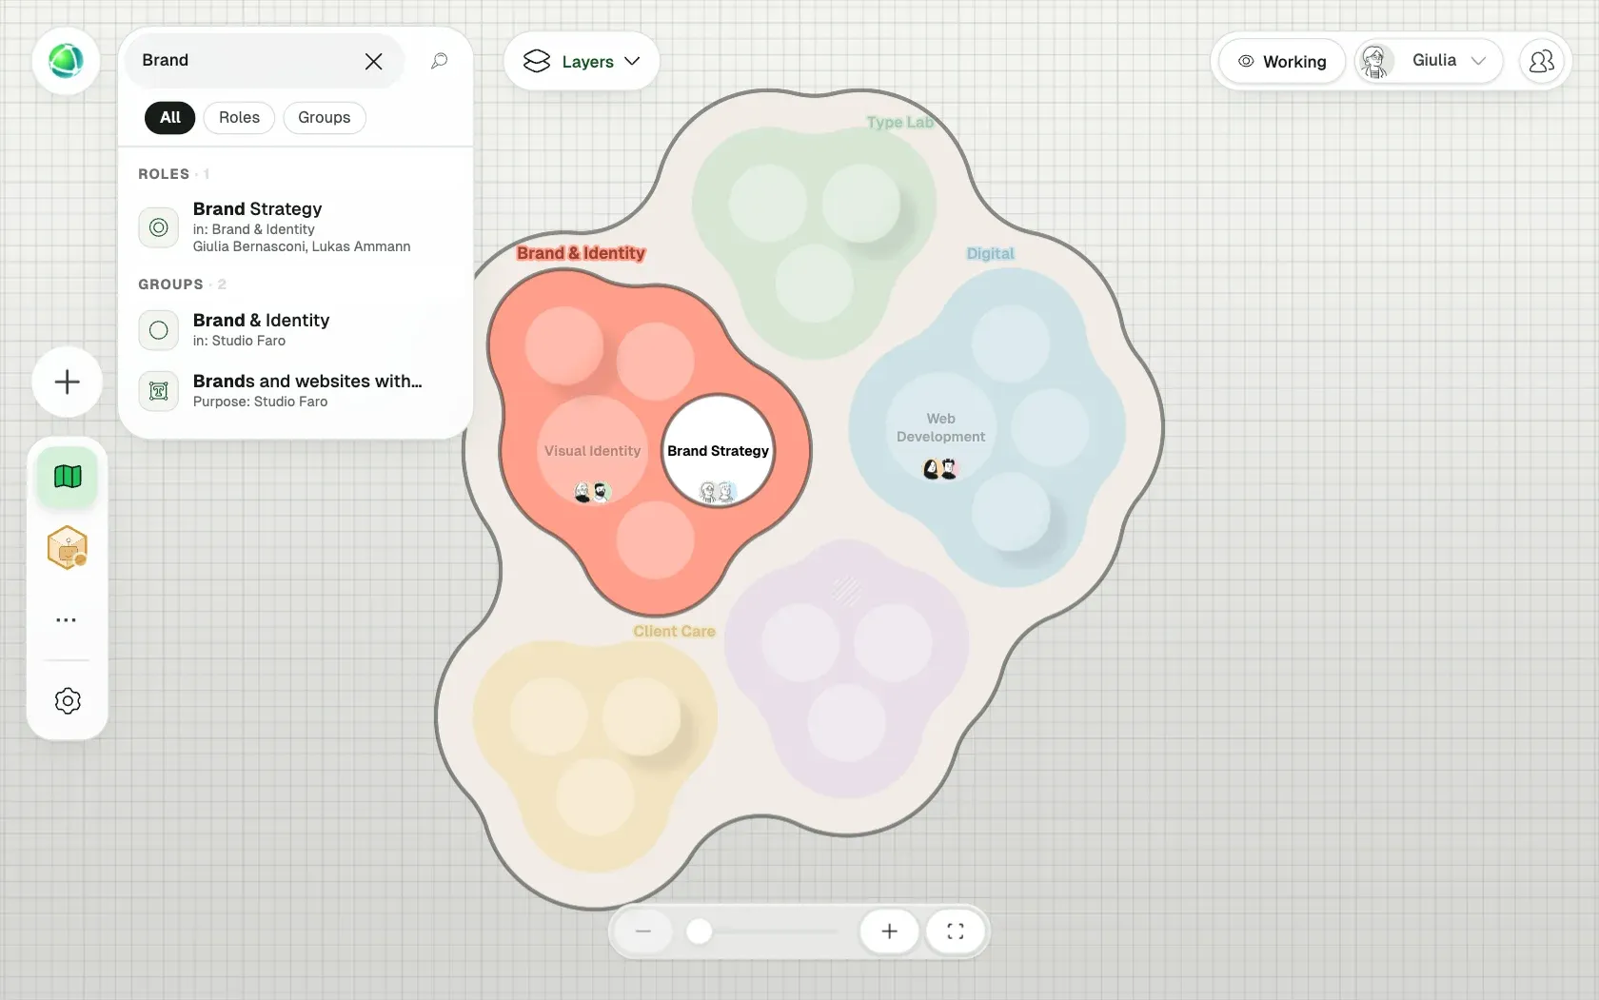Open the members people icon
Viewport: 1599px width, 1000px height.
[1541, 61]
